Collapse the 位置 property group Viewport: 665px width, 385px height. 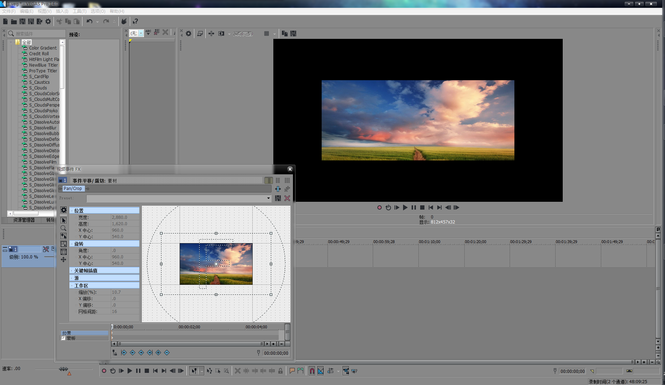pos(72,211)
